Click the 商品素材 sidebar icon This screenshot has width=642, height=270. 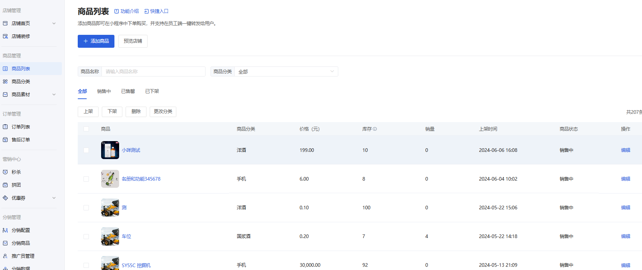(x=5, y=94)
